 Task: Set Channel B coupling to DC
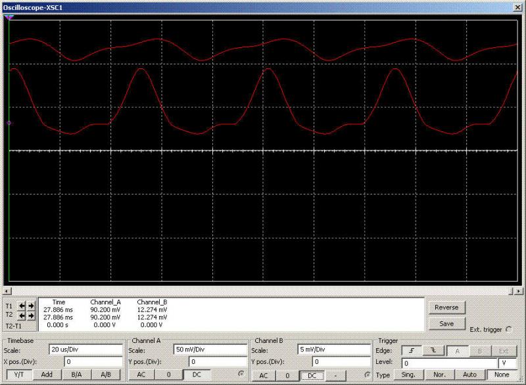coord(312,376)
